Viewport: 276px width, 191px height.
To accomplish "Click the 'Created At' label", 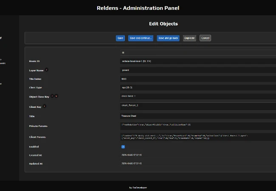I will [x=36, y=155].
